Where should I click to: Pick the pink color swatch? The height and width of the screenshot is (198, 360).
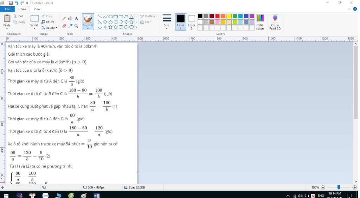point(217,22)
